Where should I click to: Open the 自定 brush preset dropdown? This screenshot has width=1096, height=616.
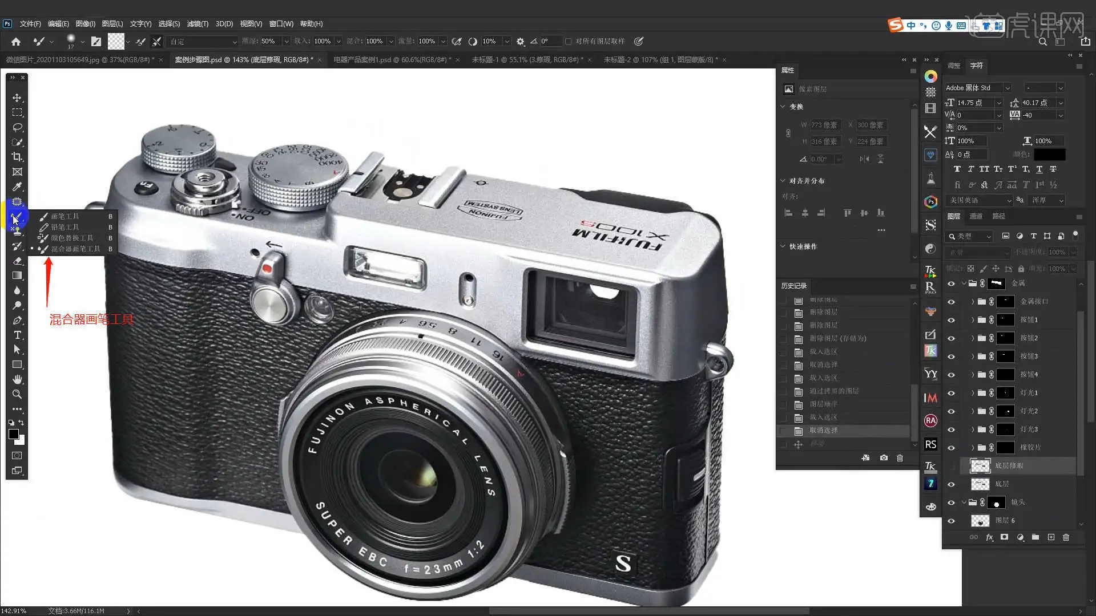(x=203, y=42)
